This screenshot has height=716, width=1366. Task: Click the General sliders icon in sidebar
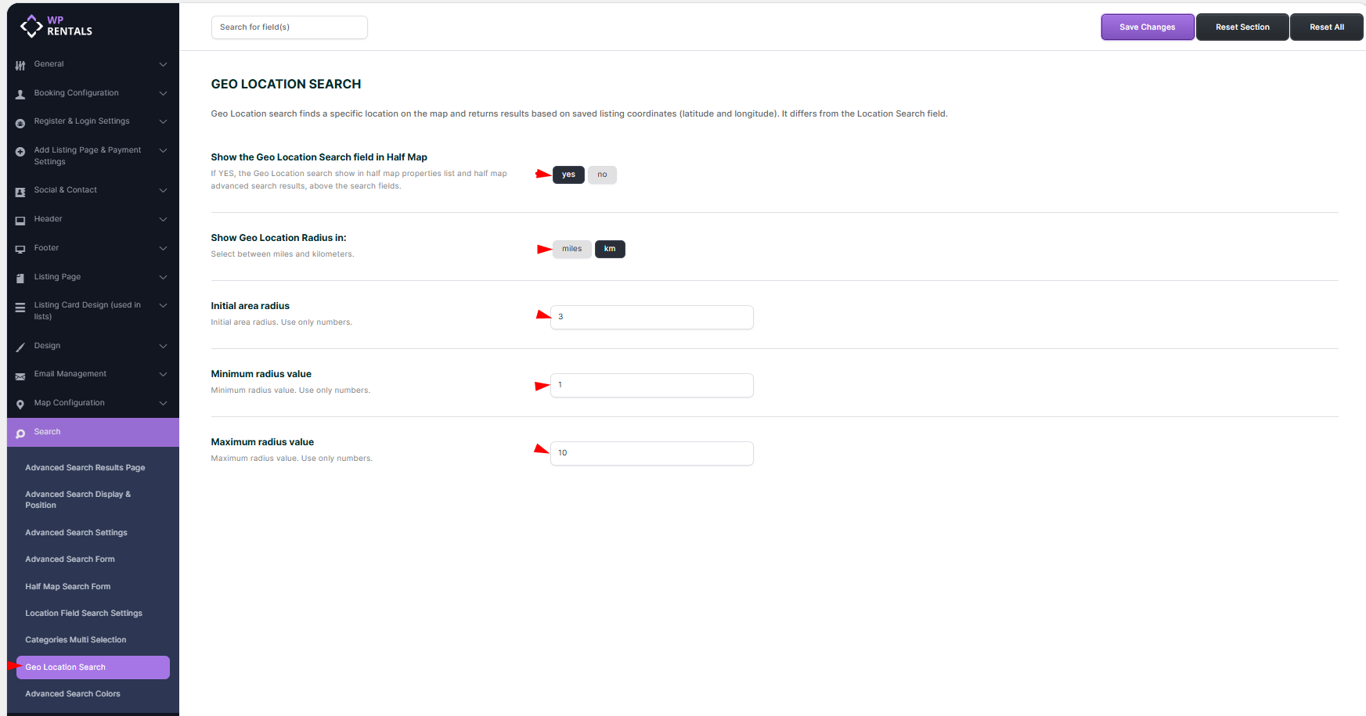20,65
